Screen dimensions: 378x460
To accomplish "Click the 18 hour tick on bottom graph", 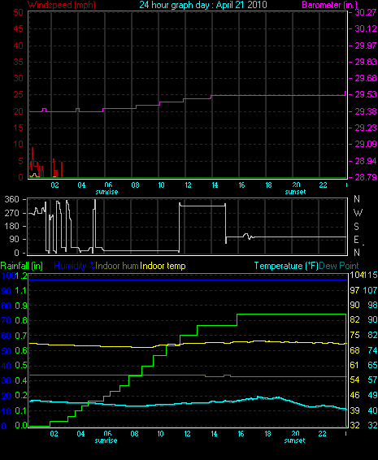I will point(268,434).
